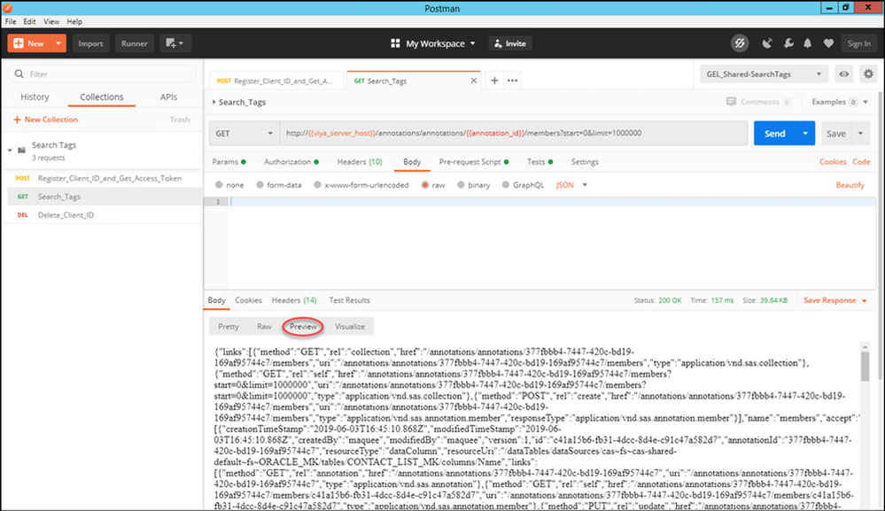This screenshot has width=885, height=511.
Task: Click the environment quick look eye icon
Action: (843, 74)
